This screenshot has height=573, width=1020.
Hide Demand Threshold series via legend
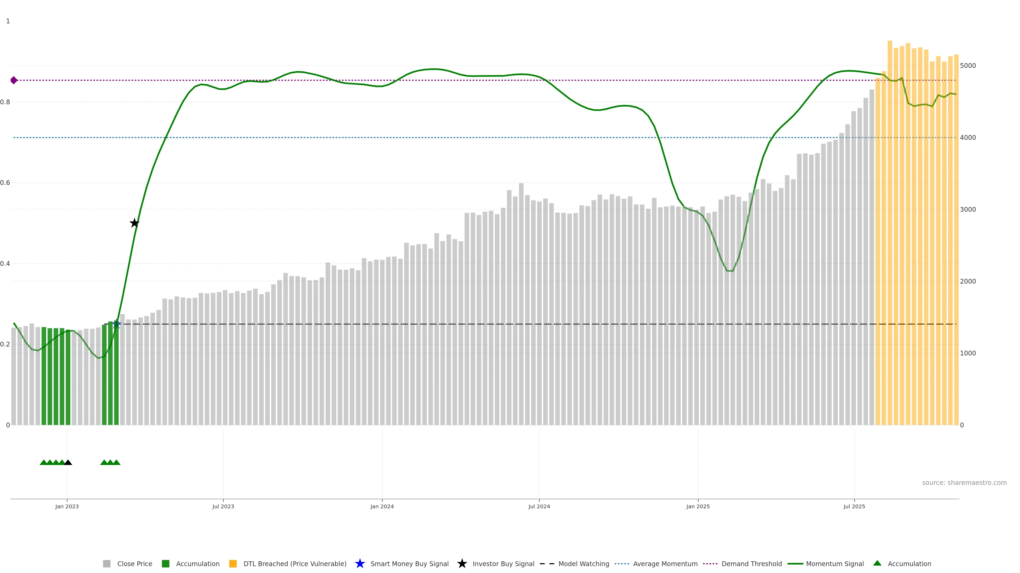pos(751,564)
